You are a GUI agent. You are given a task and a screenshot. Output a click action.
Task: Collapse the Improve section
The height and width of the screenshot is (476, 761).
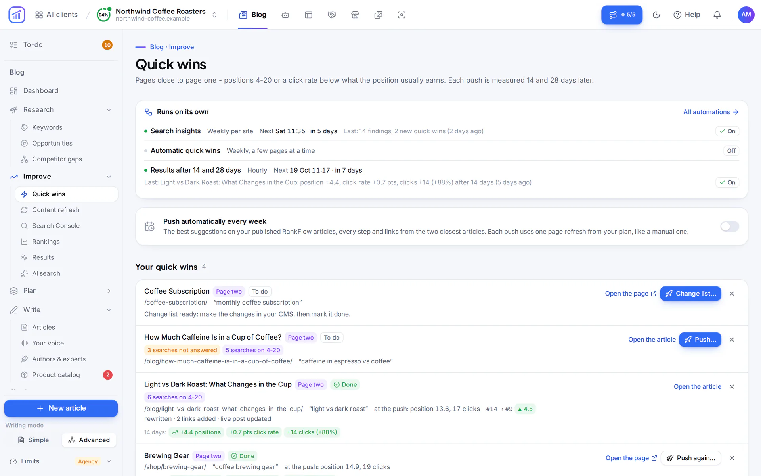pyautogui.click(x=109, y=177)
